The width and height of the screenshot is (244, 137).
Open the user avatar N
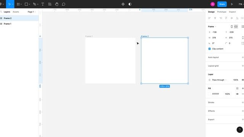[213, 4]
